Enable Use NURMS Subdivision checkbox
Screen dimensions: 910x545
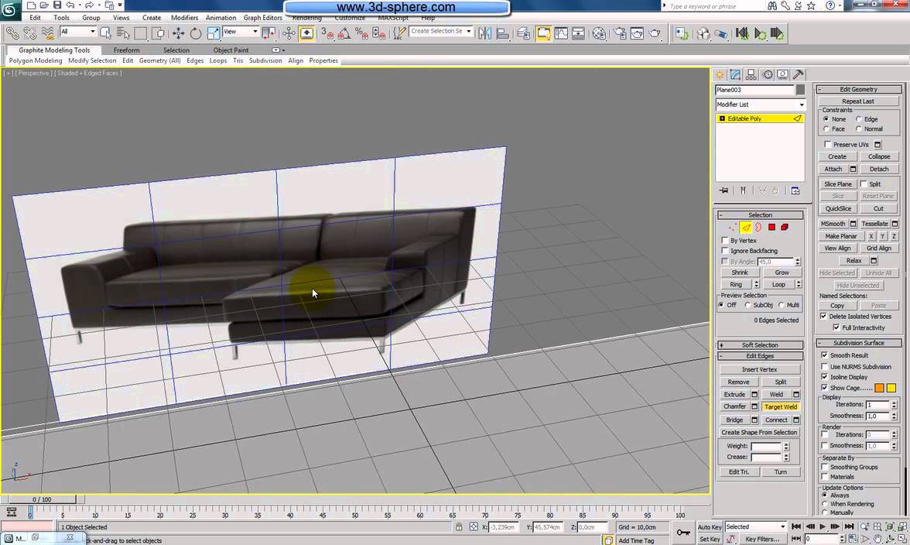(x=825, y=367)
